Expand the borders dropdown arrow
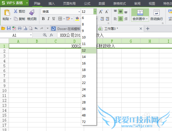This screenshot has height=131, width=172. [x=64, y=19]
